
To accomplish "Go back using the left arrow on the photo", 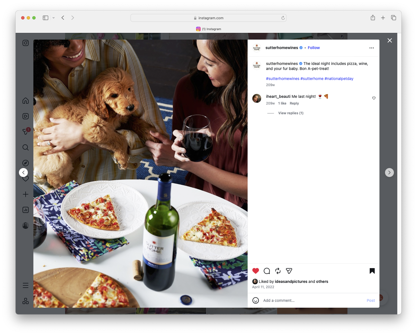I will pyautogui.click(x=23, y=172).
